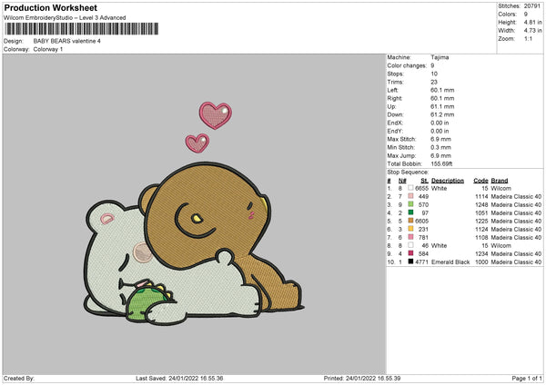
Task: Select the 'Emerald Black' description
Action: click(450, 262)
